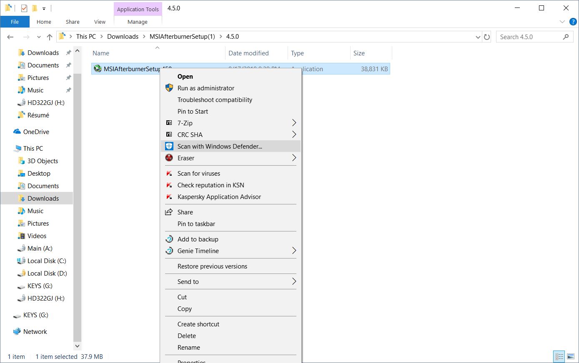Select Rename from the context menu
579x363 pixels.
point(189,347)
